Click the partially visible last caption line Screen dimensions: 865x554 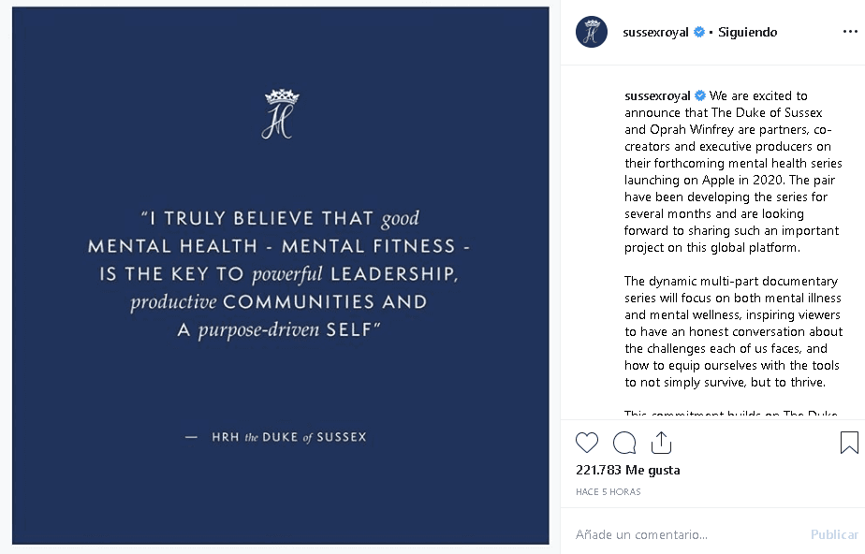730,413
